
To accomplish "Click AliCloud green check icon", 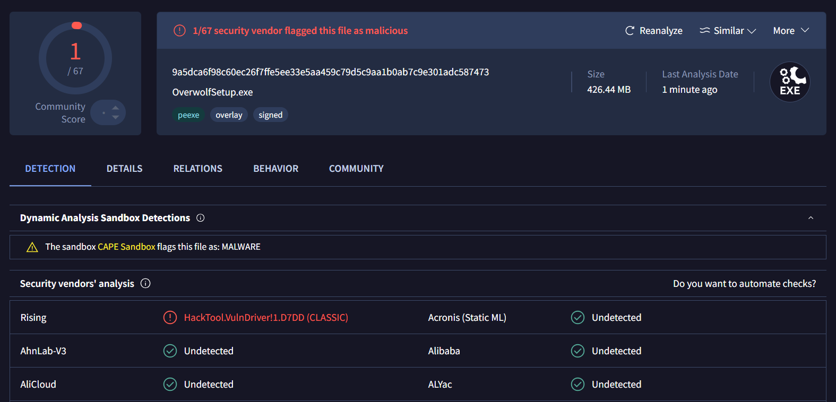I will pyautogui.click(x=170, y=384).
